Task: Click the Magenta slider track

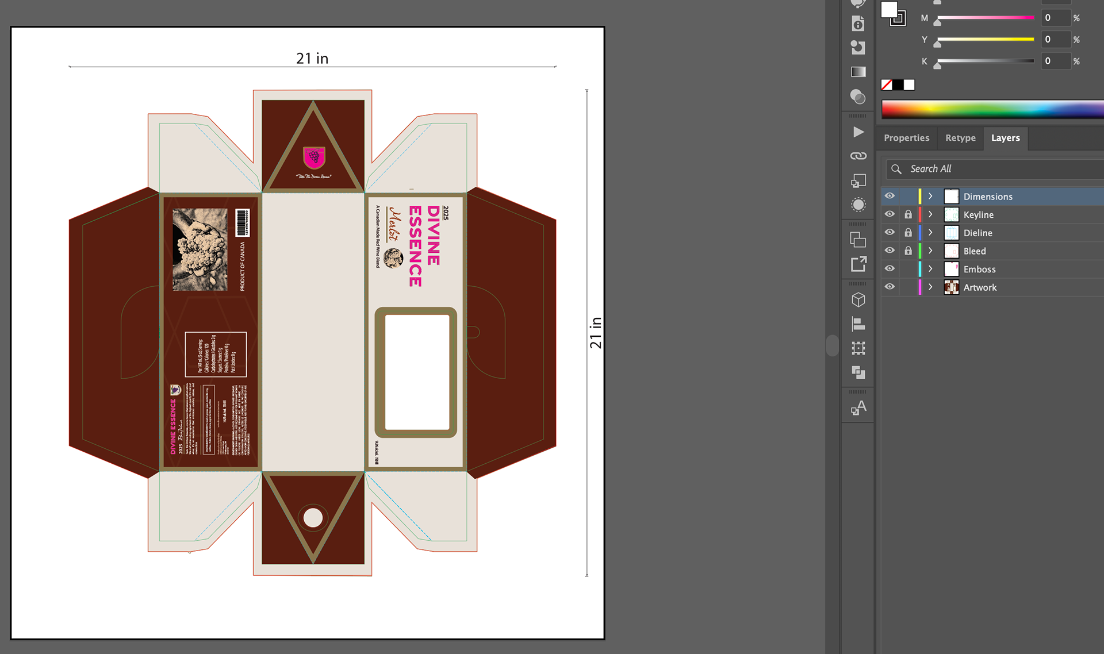Action: (x=986, y=18)
